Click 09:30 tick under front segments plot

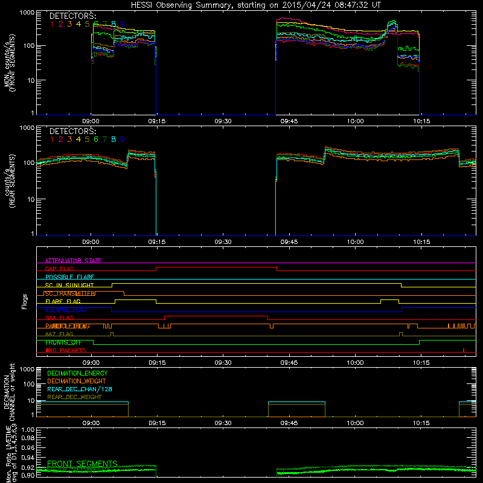[x=223, y=121]
